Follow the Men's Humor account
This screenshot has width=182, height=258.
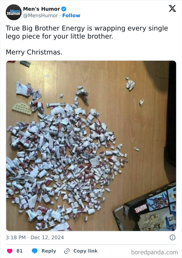point(71,15)
